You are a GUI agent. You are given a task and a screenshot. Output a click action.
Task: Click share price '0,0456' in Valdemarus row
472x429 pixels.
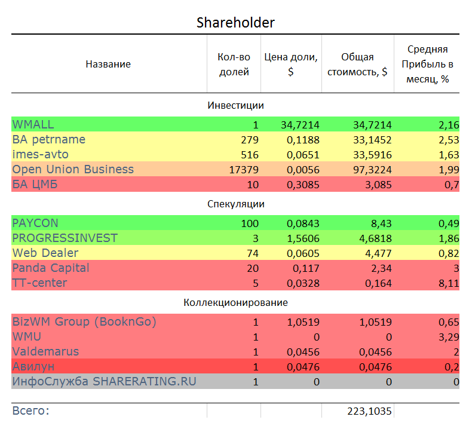(303, 353)
